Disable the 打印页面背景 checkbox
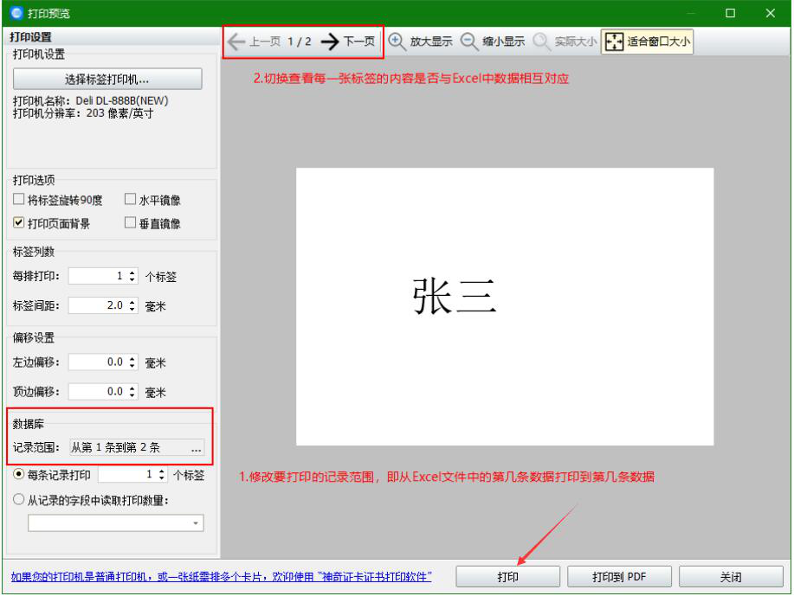The width and height of the screenshot is (794, 596). [18, 222]
